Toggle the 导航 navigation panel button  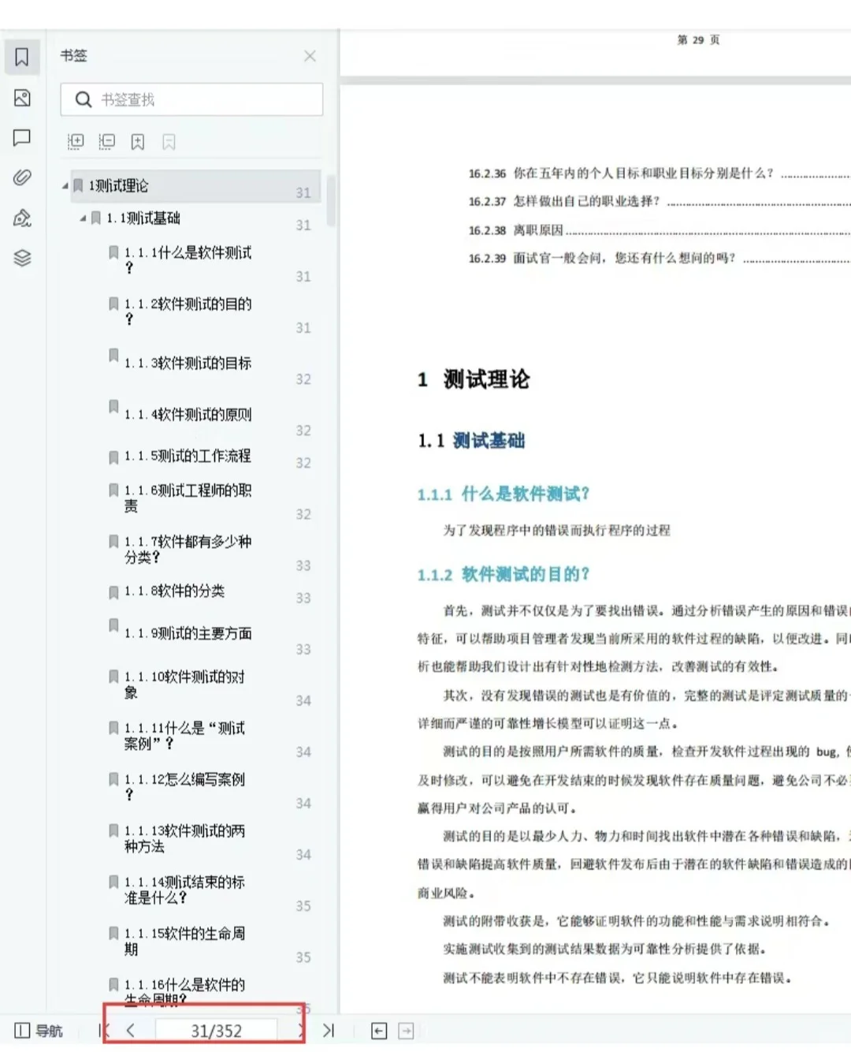click(x=38, y=1031)
